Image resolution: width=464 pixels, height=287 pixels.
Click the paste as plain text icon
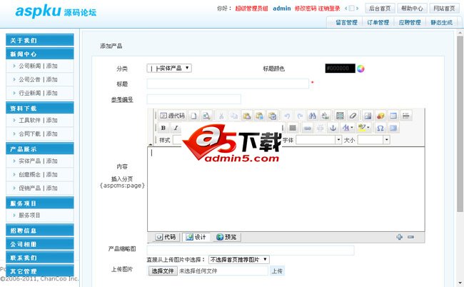[260, 116]
